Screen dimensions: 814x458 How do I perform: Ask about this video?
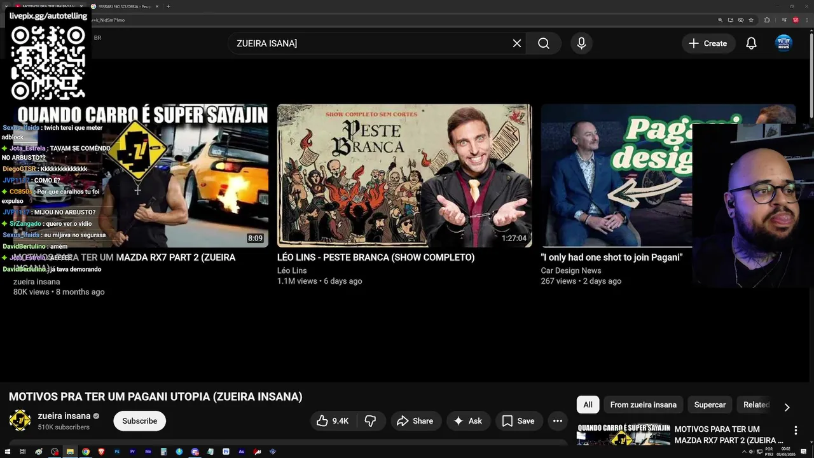point(467,421)
